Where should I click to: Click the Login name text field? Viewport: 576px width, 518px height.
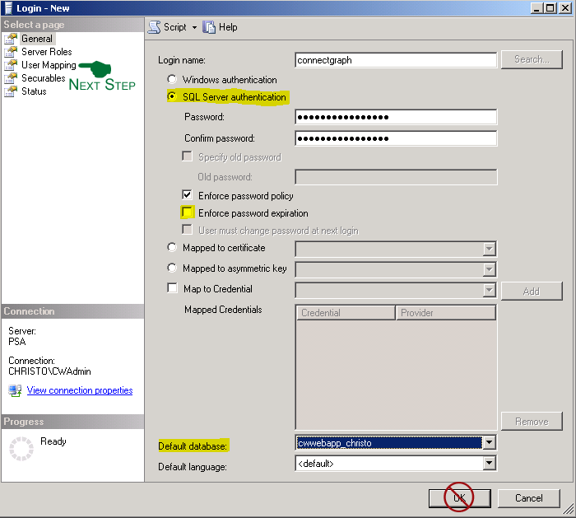click(395, 60)
